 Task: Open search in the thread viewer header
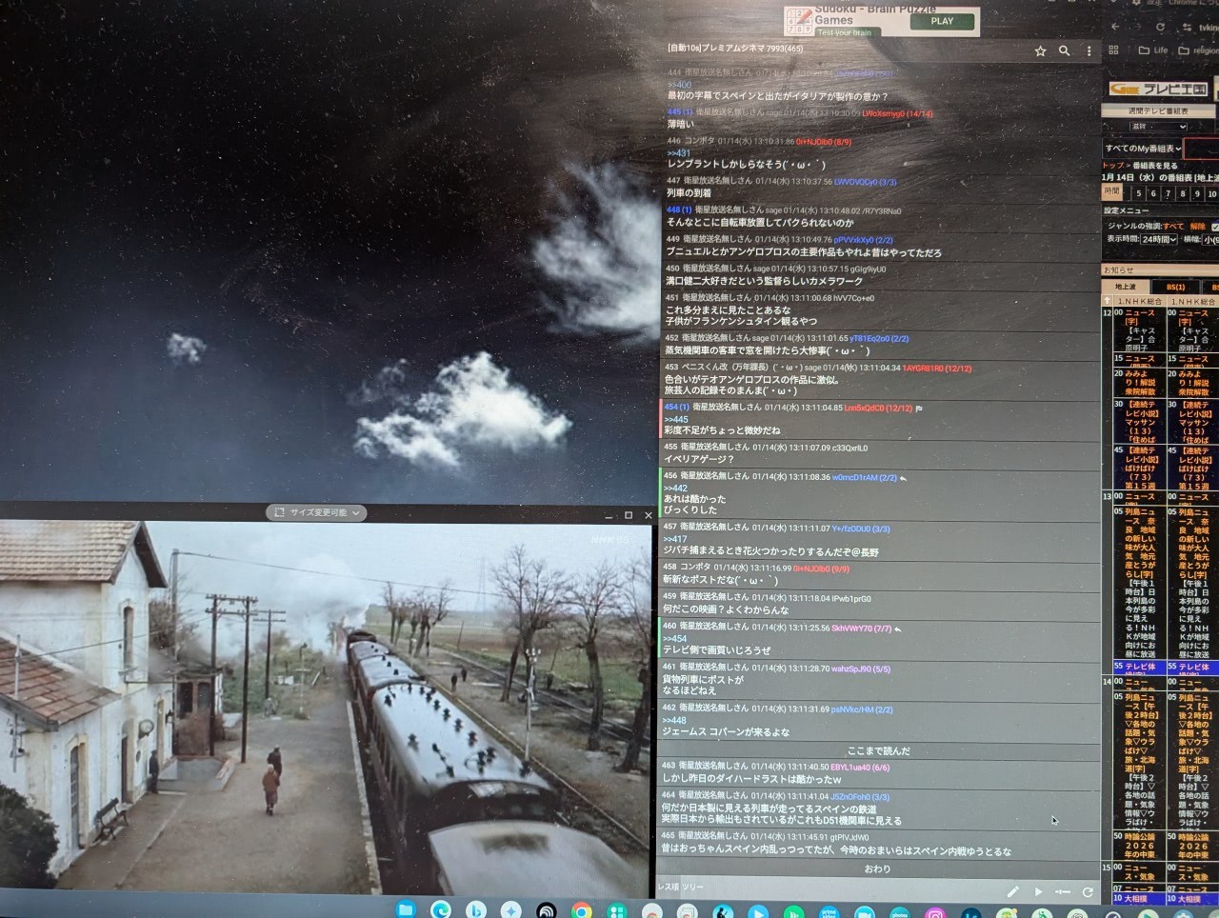click(1065, 51)
